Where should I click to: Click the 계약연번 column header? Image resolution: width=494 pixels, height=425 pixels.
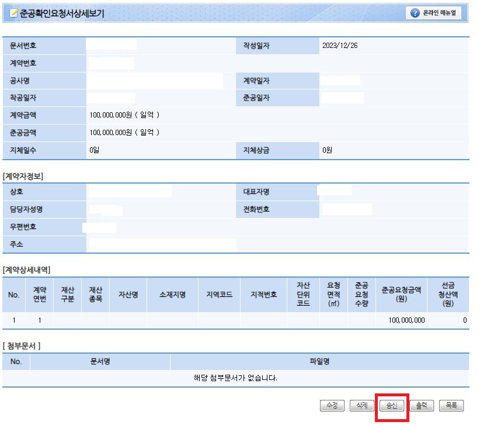[x=40, y=295]
